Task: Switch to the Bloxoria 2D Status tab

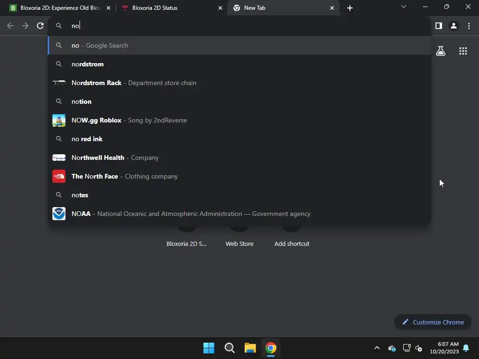Action: [x=172, y=8]
